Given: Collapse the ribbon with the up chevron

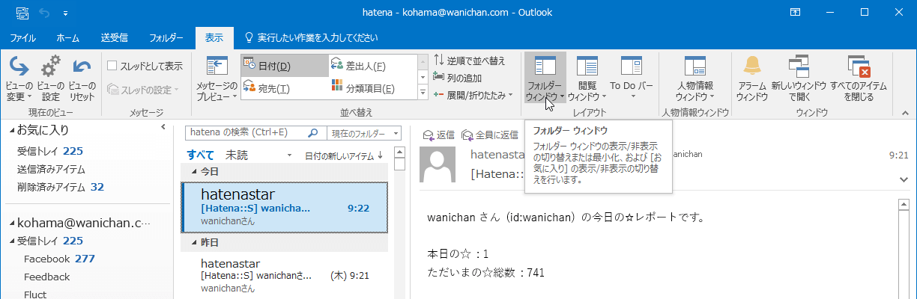Looking at the screenshot, I should coord(905,112).
